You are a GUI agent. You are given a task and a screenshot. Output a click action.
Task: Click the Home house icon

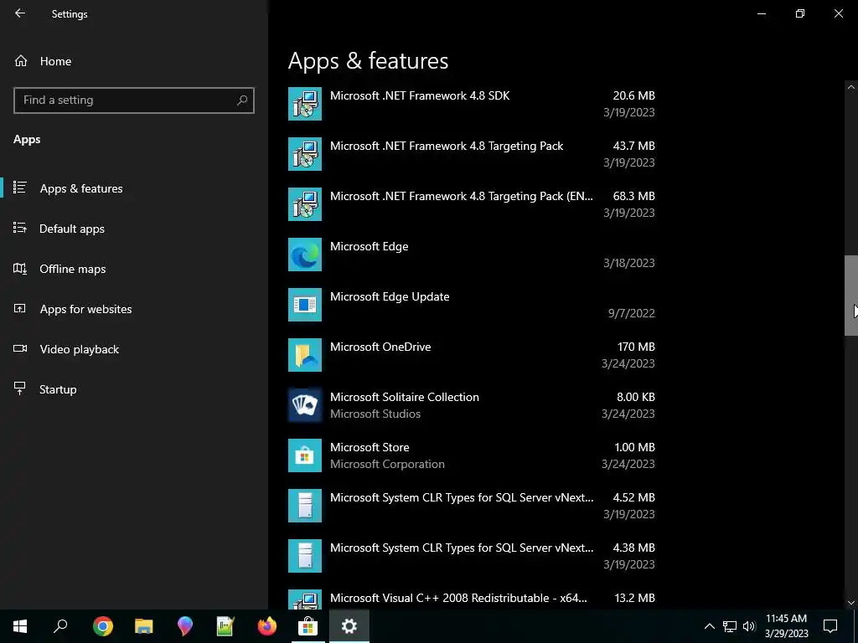click(21, 60)
